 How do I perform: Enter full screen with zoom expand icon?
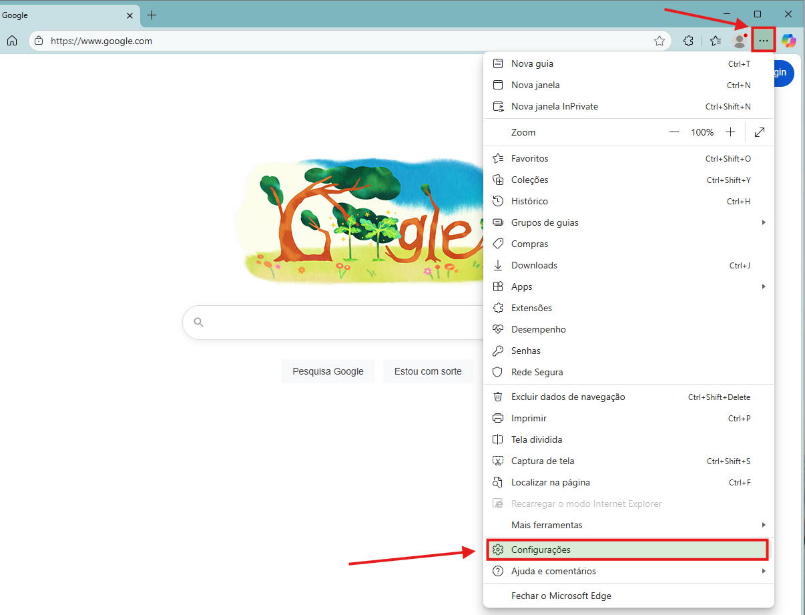[x=759, y=132]
